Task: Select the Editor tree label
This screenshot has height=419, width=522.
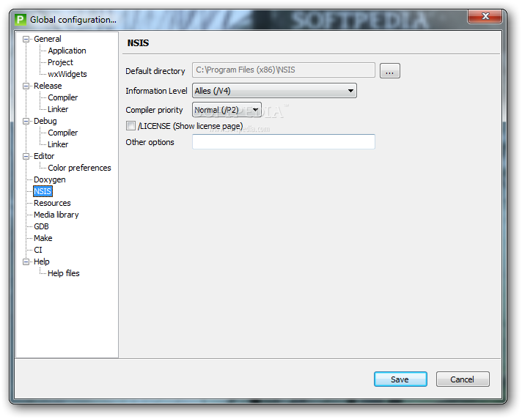Action: [x=44, y=156]
